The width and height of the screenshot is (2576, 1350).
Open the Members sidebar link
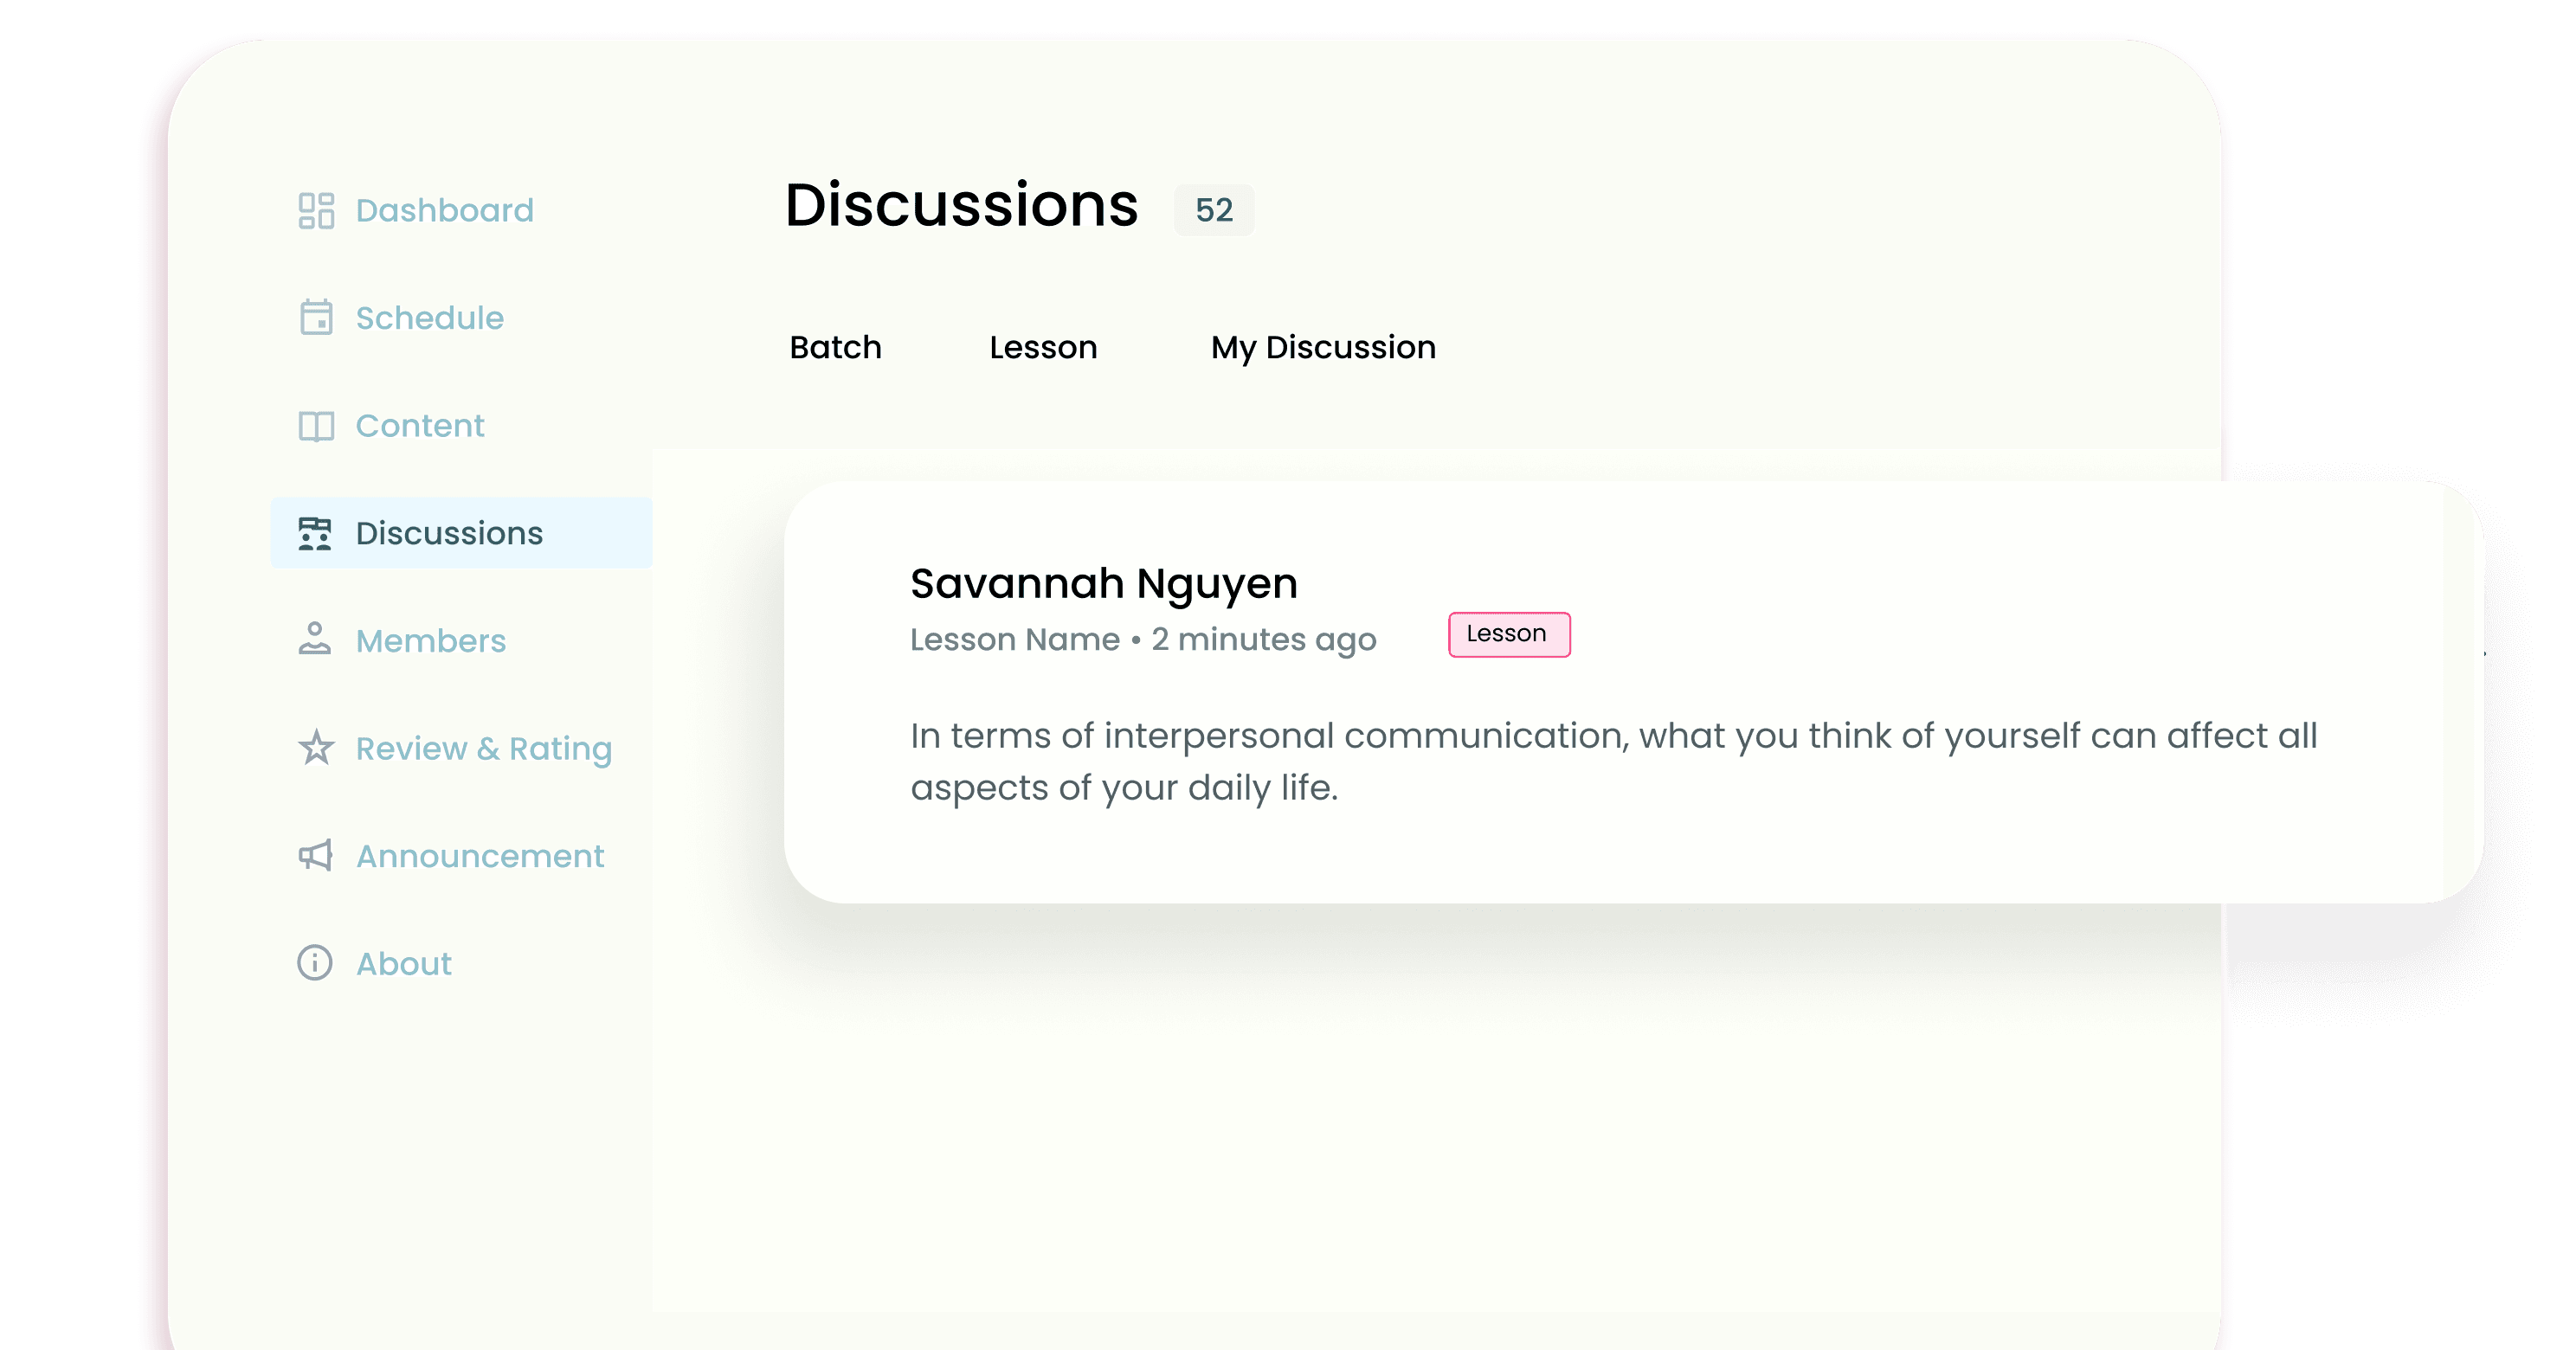pyautogui.click(x=430, y=640)
